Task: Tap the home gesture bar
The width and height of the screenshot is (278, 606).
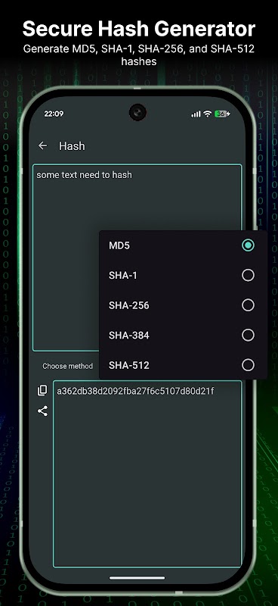Action: [137, 578]
